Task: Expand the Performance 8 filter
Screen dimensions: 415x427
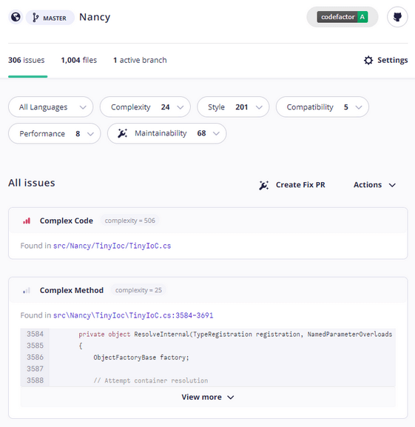Action: [x=55, y=134]
